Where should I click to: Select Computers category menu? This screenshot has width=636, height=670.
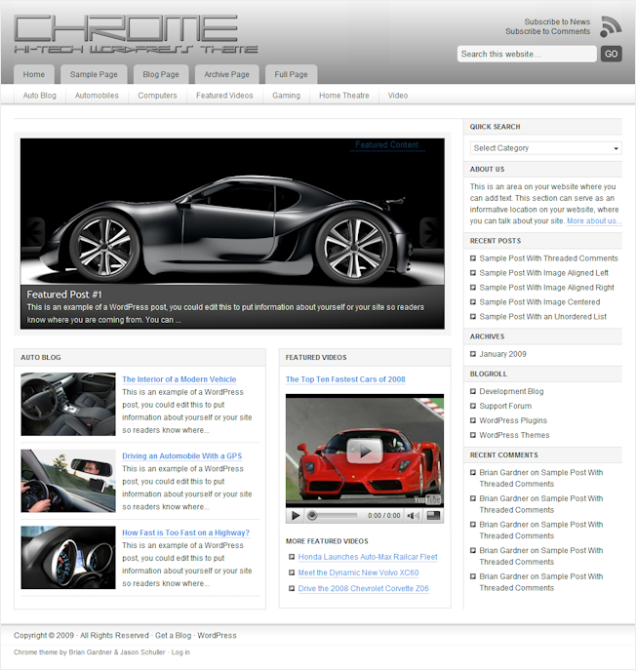(157, 96)
